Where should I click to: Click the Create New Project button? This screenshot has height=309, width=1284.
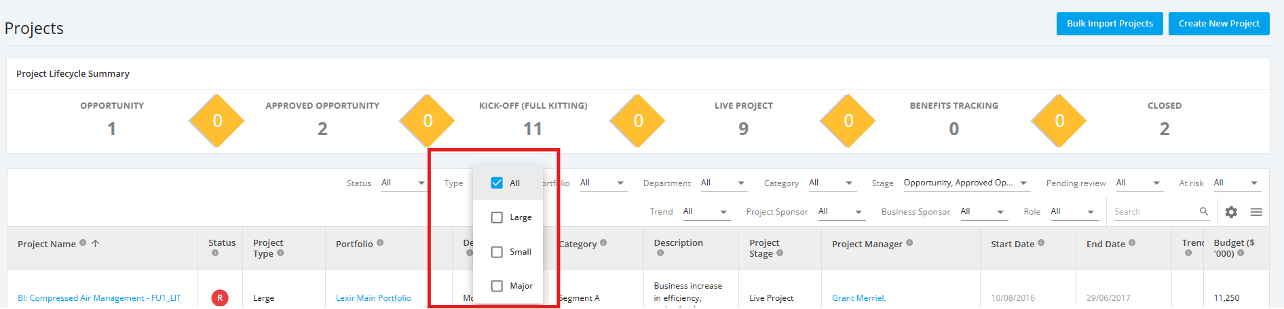1219,24
